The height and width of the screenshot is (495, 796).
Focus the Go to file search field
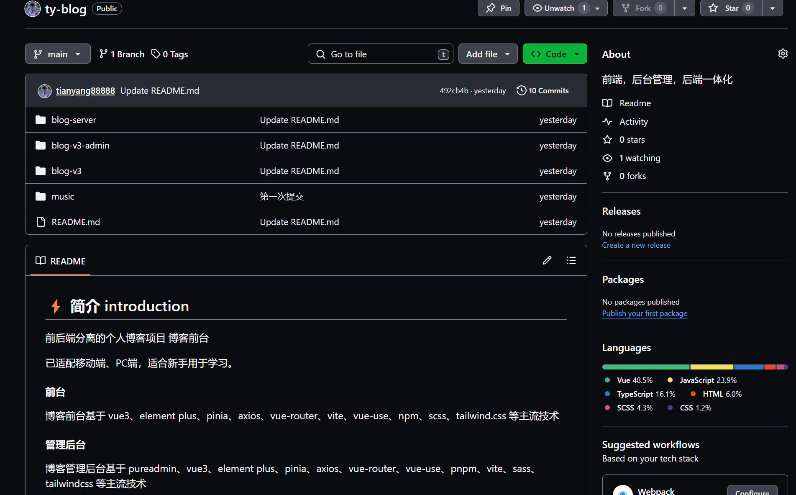381,54
